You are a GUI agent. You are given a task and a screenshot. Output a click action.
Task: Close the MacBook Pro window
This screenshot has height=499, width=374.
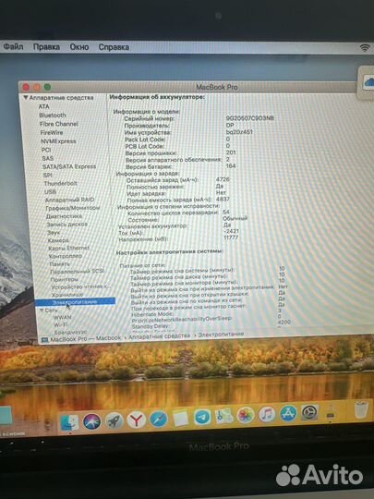27,87
